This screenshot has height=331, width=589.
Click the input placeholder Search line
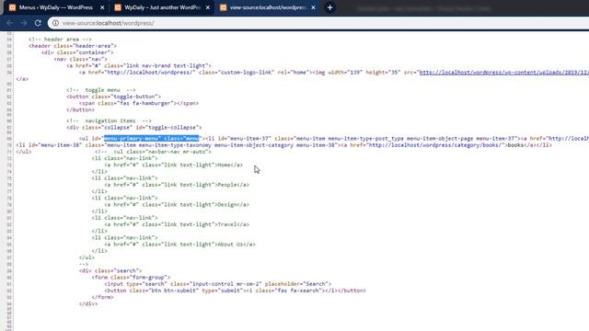tap(218, 284)
